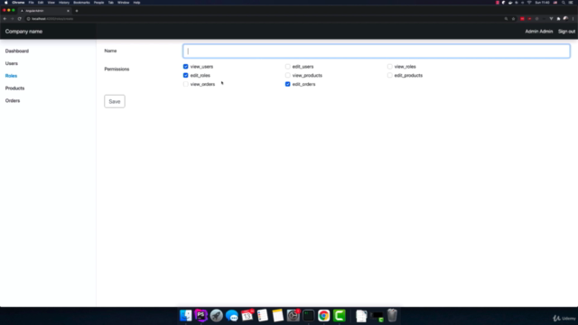Open the Window menu
578x325 pixels.
point(123,3)
